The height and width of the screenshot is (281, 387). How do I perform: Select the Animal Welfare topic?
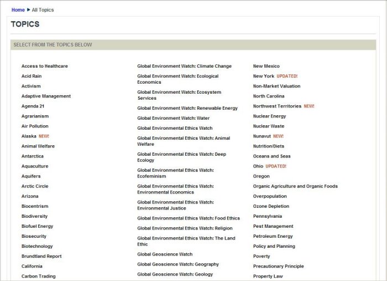tap(38, 146)
